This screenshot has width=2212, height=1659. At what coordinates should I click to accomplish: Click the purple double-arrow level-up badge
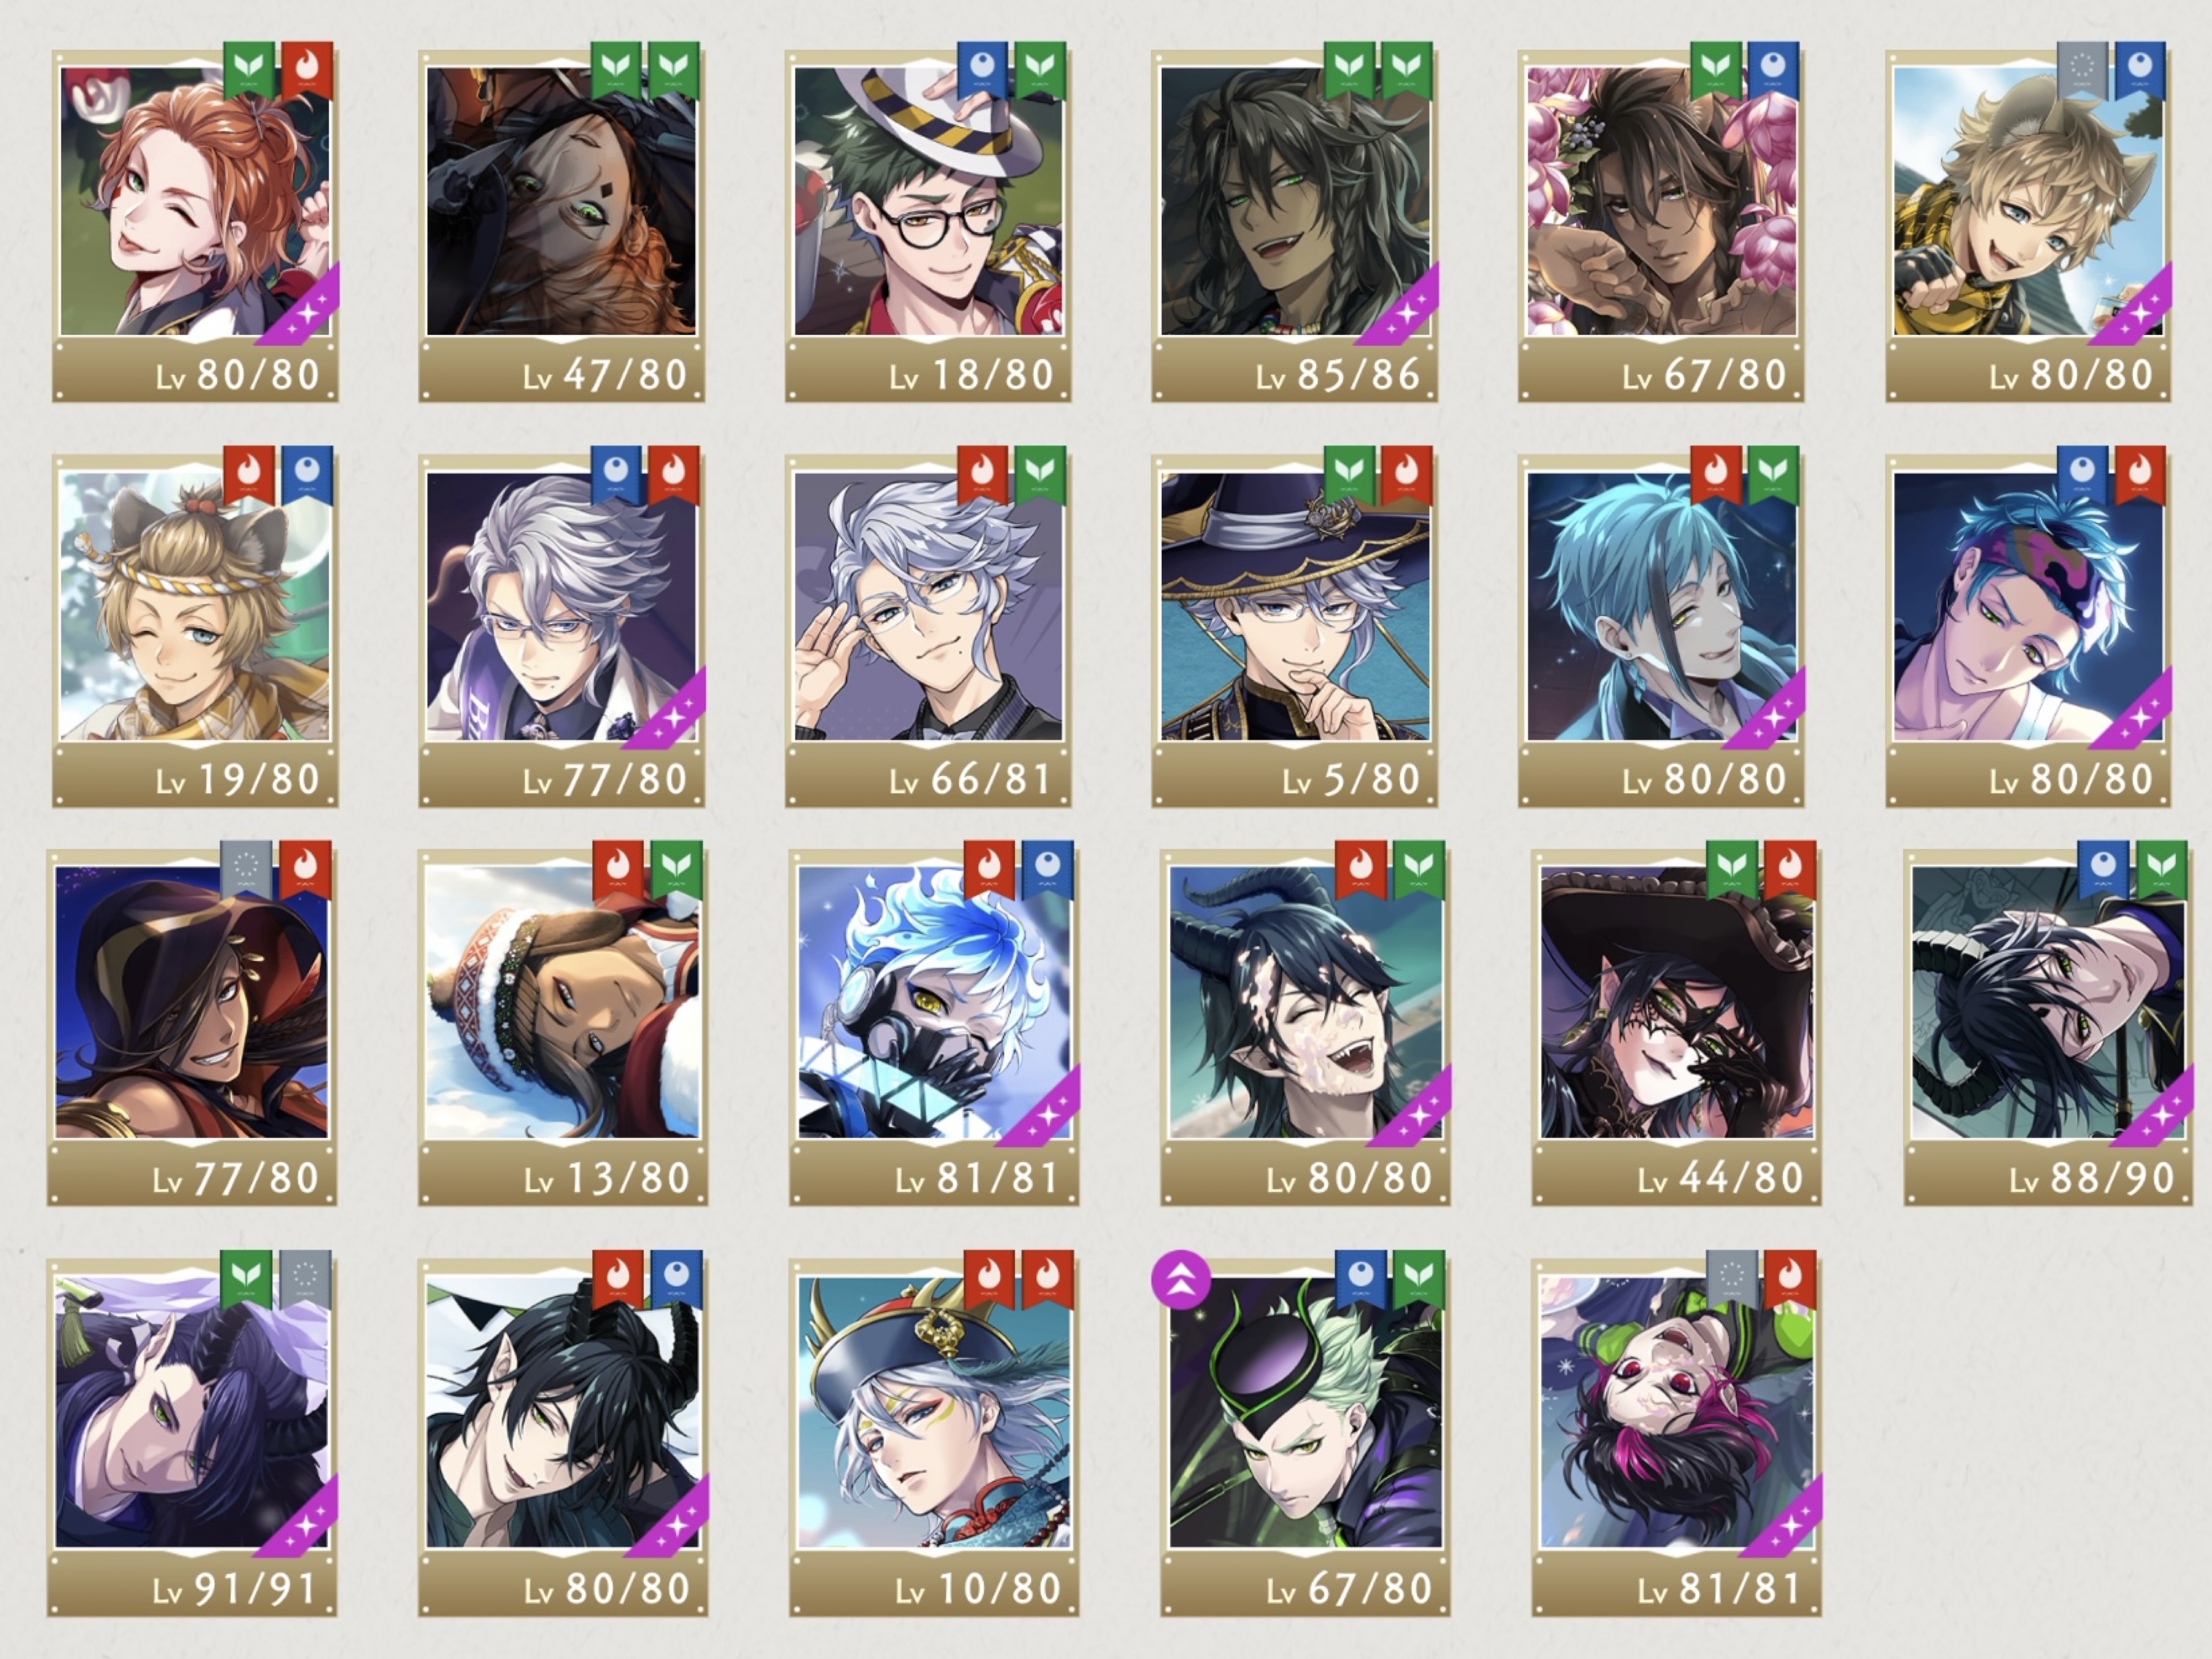1181,1280
